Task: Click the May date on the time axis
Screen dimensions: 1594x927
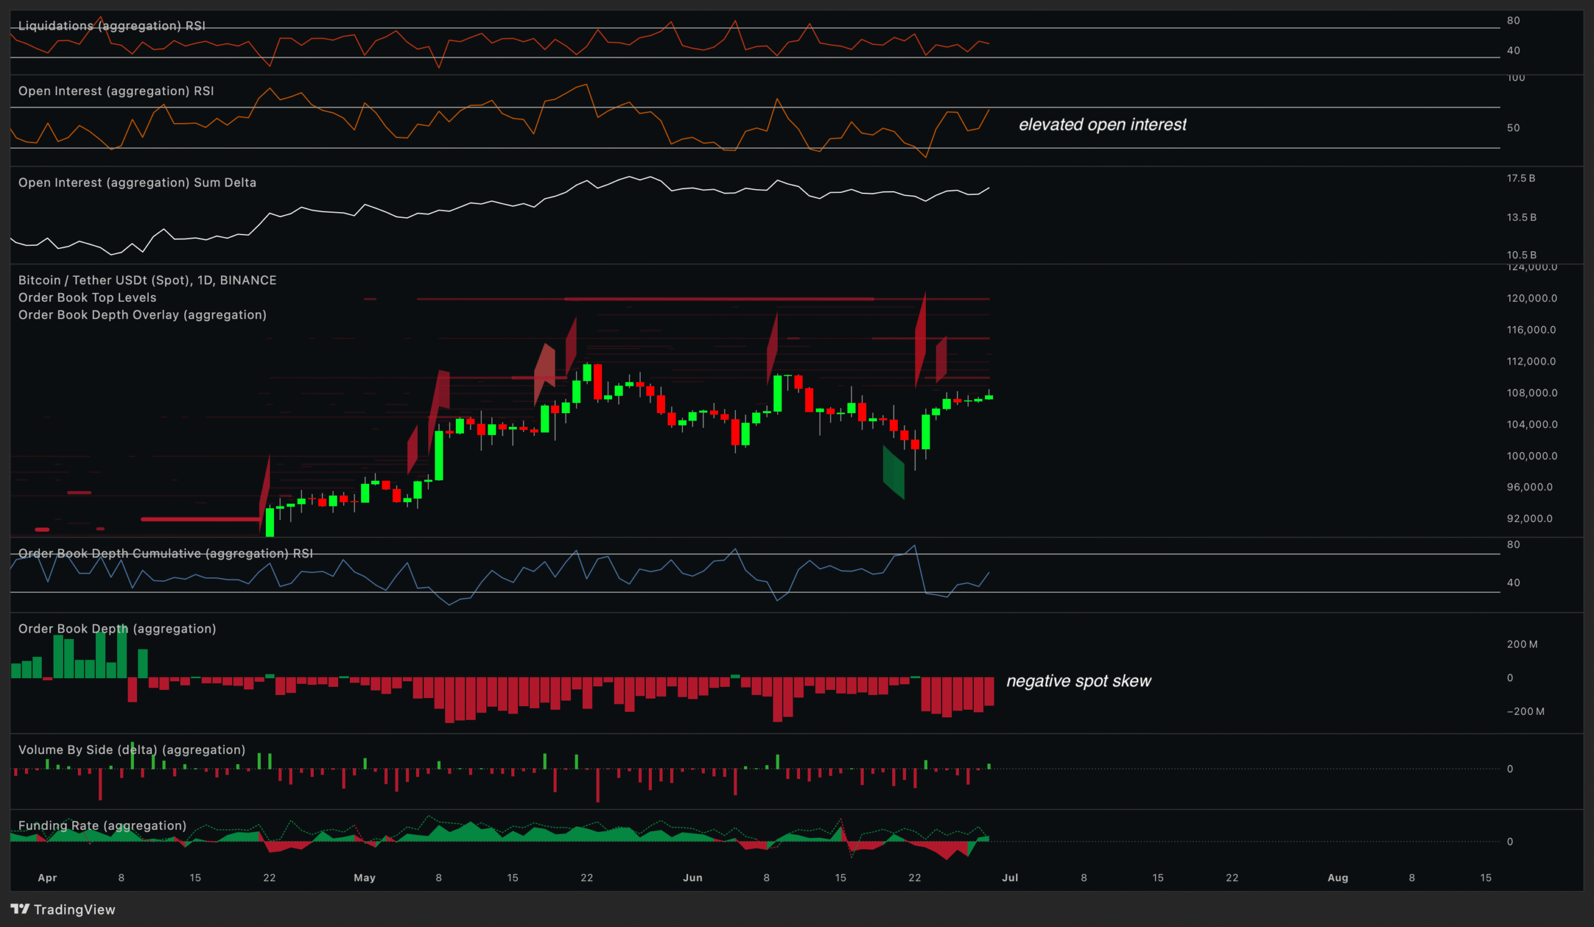Action: tap(364, 878)
